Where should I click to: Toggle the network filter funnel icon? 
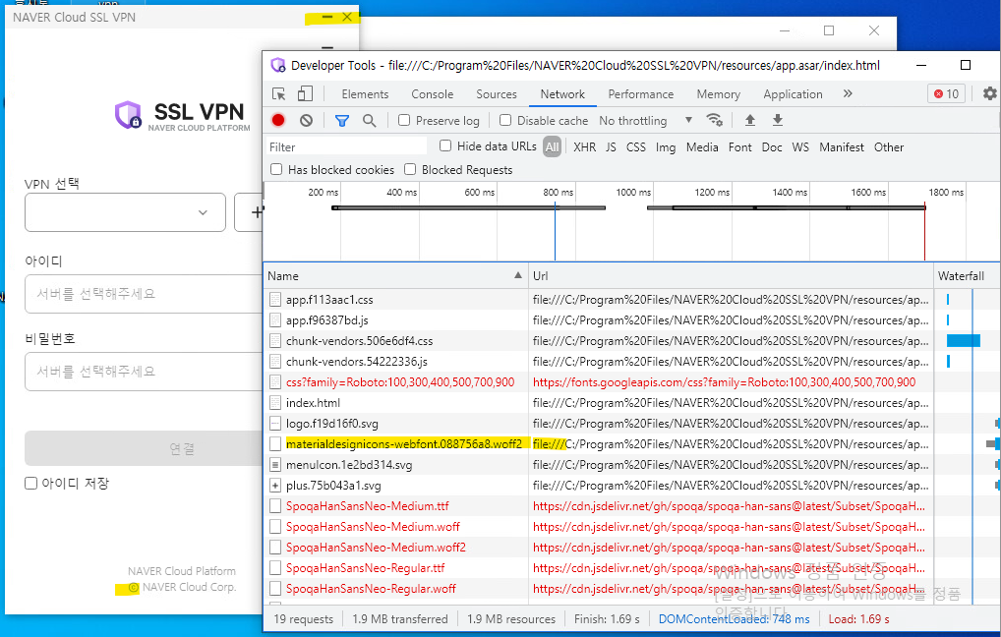(342, 121)
